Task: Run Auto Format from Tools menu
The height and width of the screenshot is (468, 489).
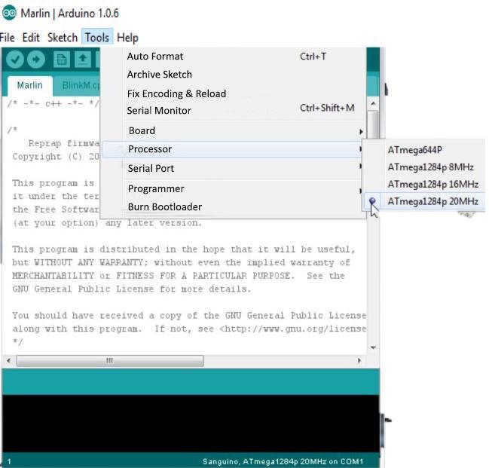Action: (x=155, y=57)
